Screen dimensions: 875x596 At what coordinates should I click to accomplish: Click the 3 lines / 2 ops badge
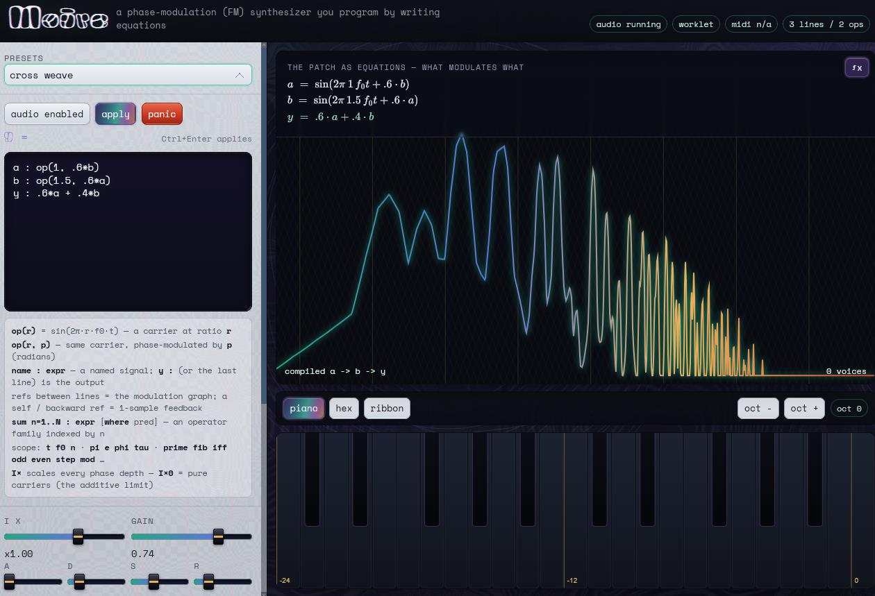[x=826, y=24]
